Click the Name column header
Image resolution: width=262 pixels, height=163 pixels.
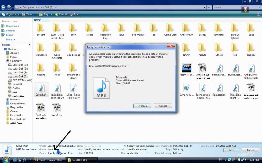tap(41, 20)
